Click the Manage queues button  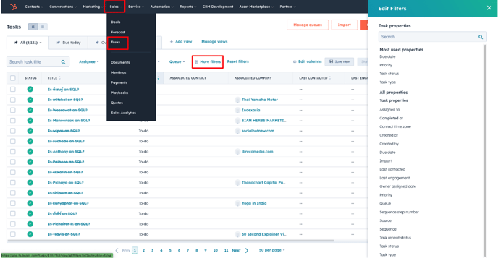[308, 25]
